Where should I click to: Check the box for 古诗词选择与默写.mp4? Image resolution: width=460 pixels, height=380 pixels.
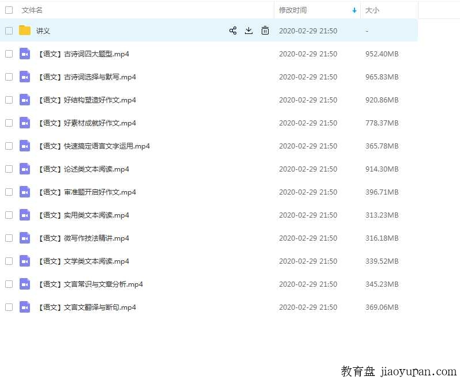click(9, 77)
